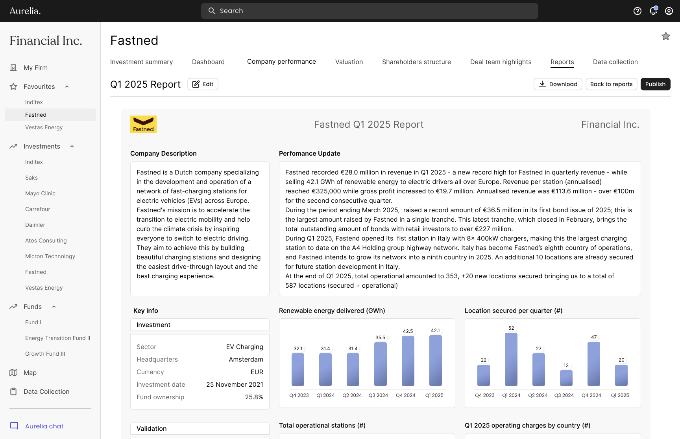This screenshot has width=680, height=439.
Task: Open the Deal team highlights tab
Action: pos(501,62)
